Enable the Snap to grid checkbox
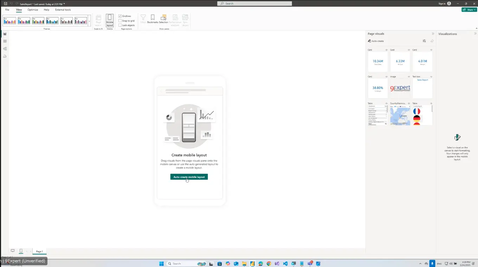 coord(120,21)
